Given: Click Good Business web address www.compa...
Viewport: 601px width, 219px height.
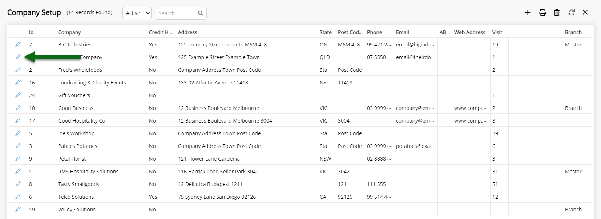Looking at the screenshot, I should [x=471, y=108].
